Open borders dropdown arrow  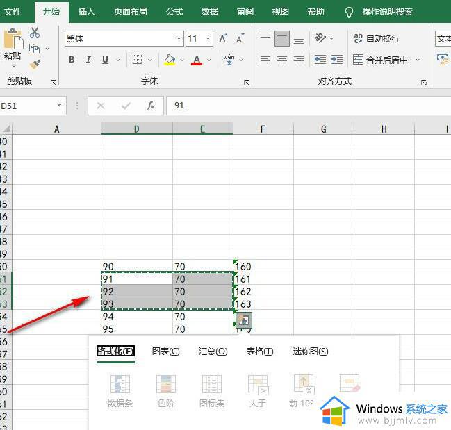(x=150, y=60)
